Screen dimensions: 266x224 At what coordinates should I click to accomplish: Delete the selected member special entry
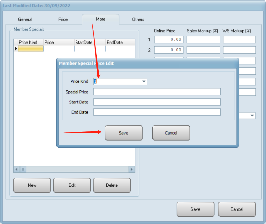coord(112,185)
